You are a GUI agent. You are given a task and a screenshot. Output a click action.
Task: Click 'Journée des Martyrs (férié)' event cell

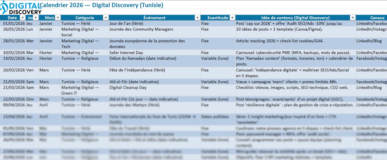(x=155, y=108)
